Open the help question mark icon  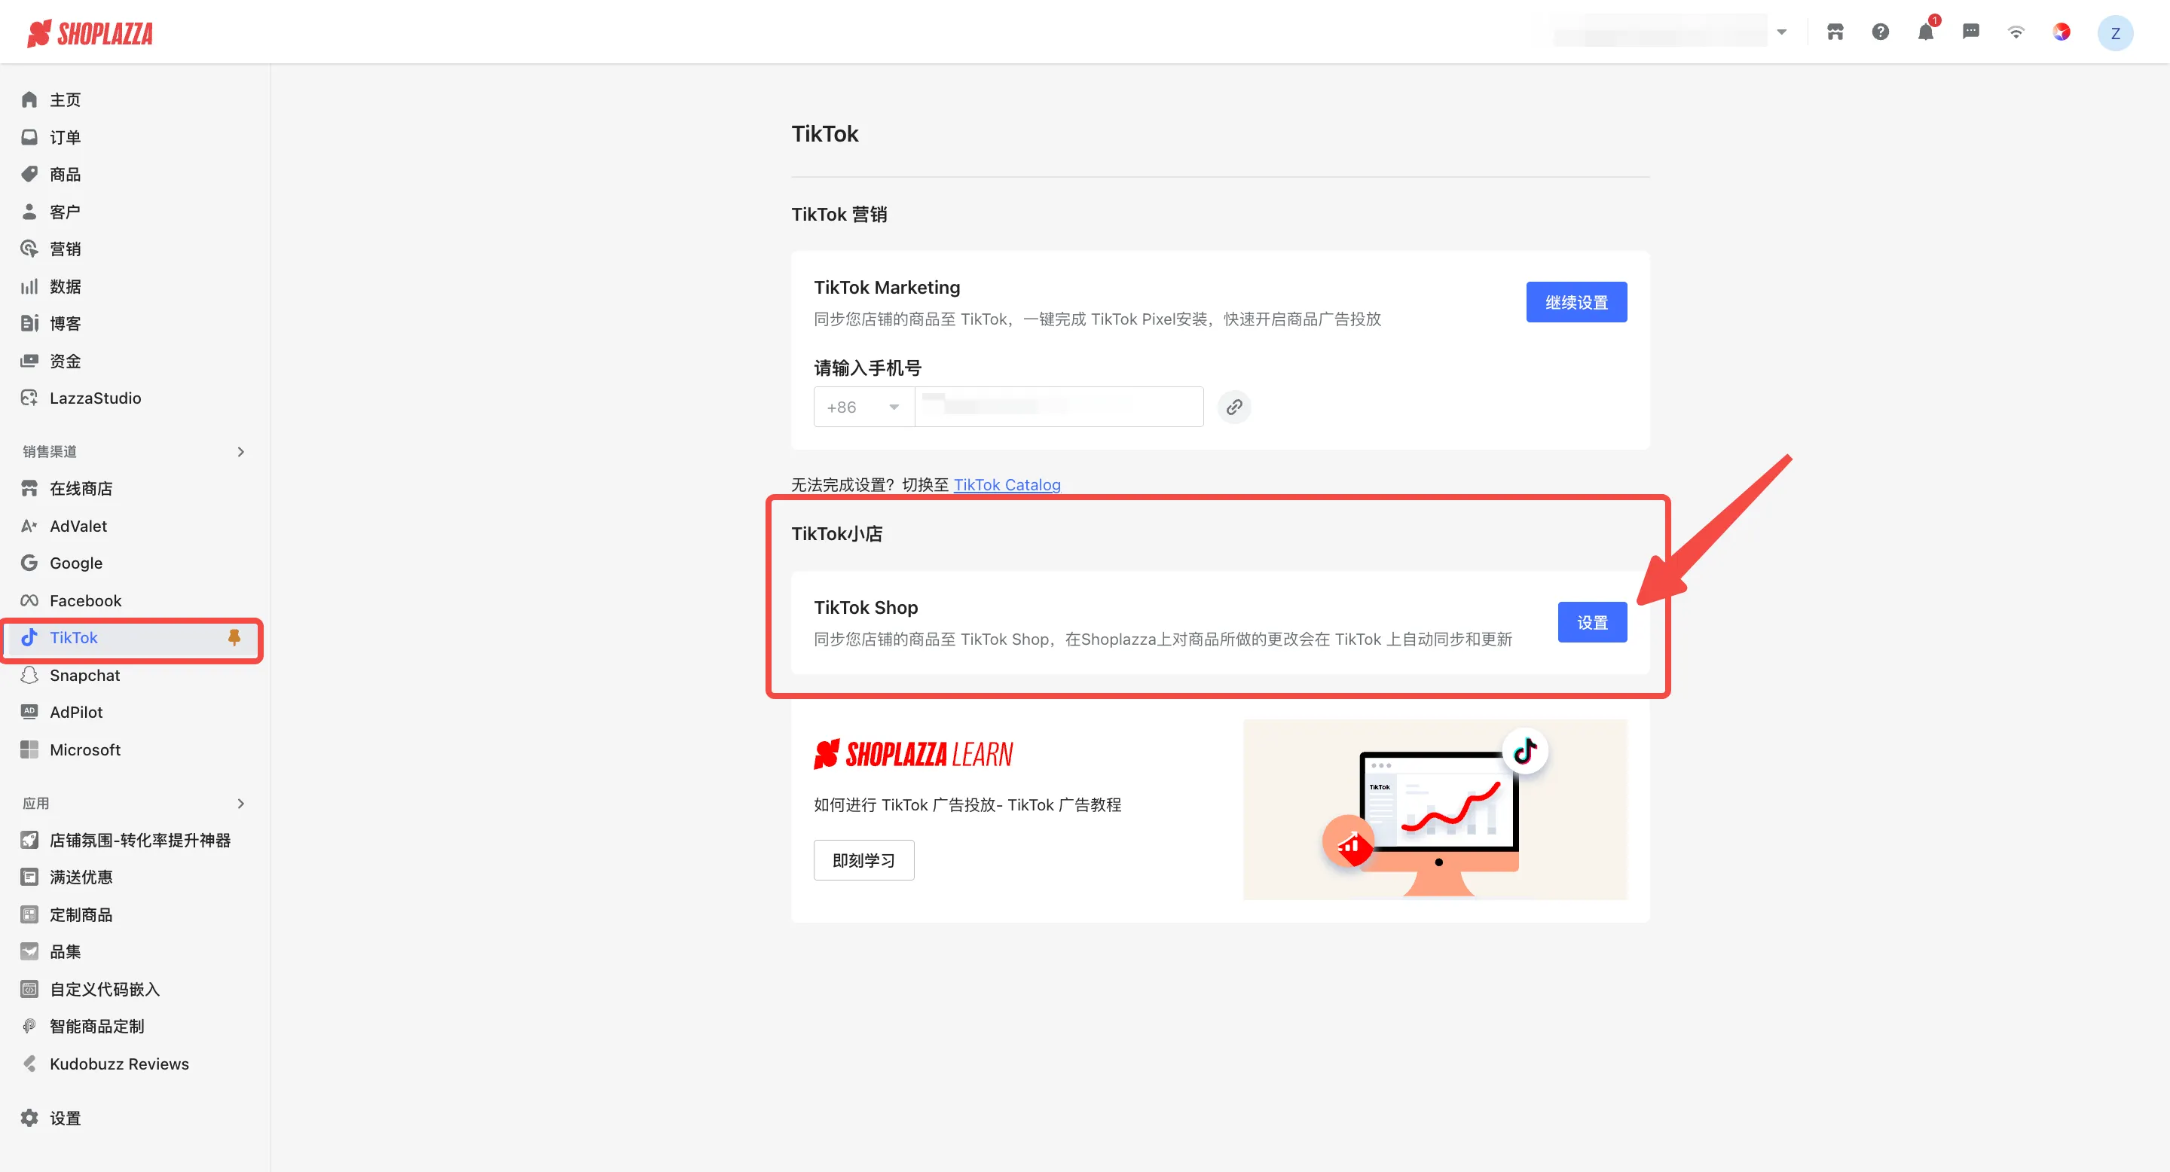click(1880, 32)
